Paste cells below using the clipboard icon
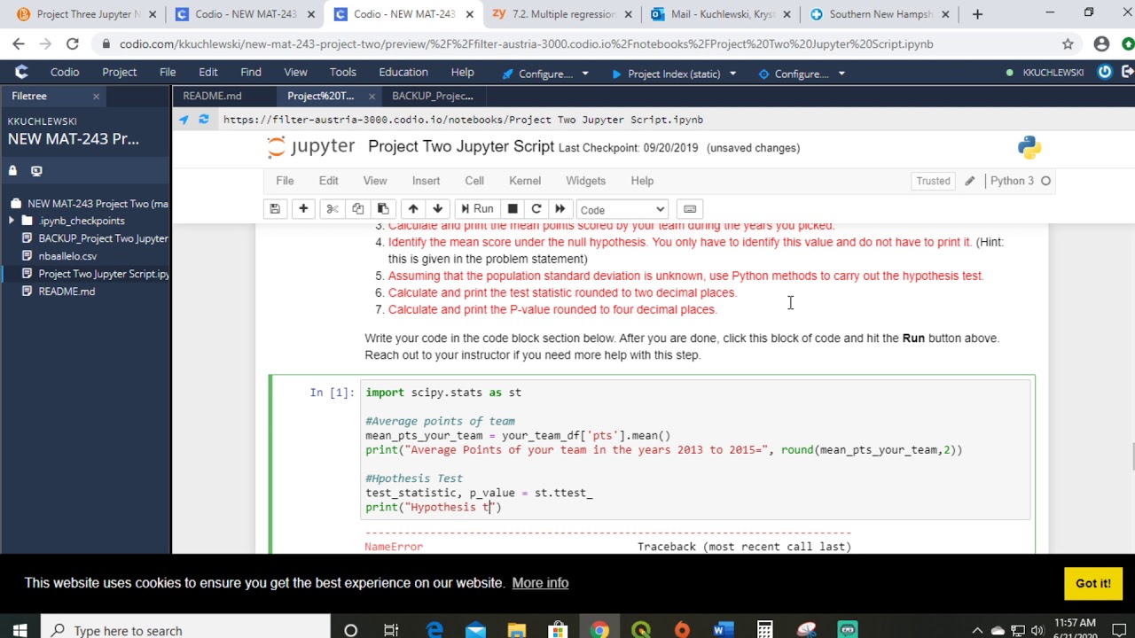 [383, 209]
